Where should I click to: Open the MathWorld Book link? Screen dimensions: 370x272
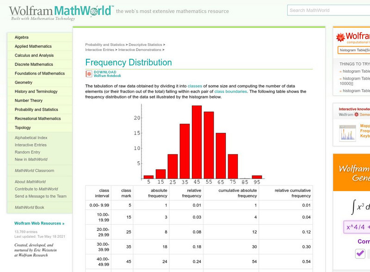click(x=30, y=207)
